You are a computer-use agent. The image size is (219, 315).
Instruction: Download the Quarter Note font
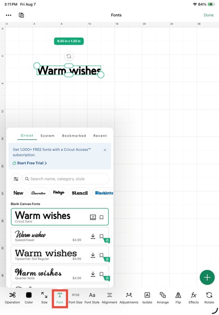point(93,274)
